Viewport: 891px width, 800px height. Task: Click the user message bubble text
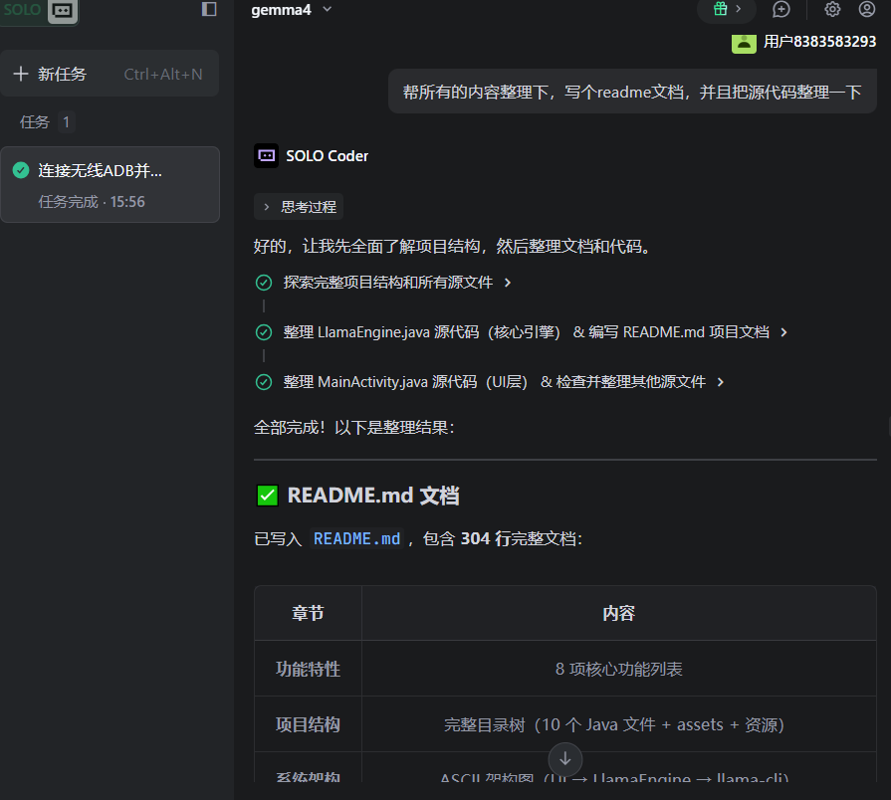coord(631,92)
